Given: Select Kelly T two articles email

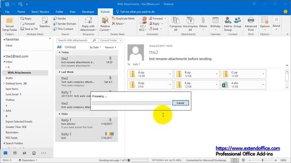Looking at the screenshot, I should pos(87,124).
